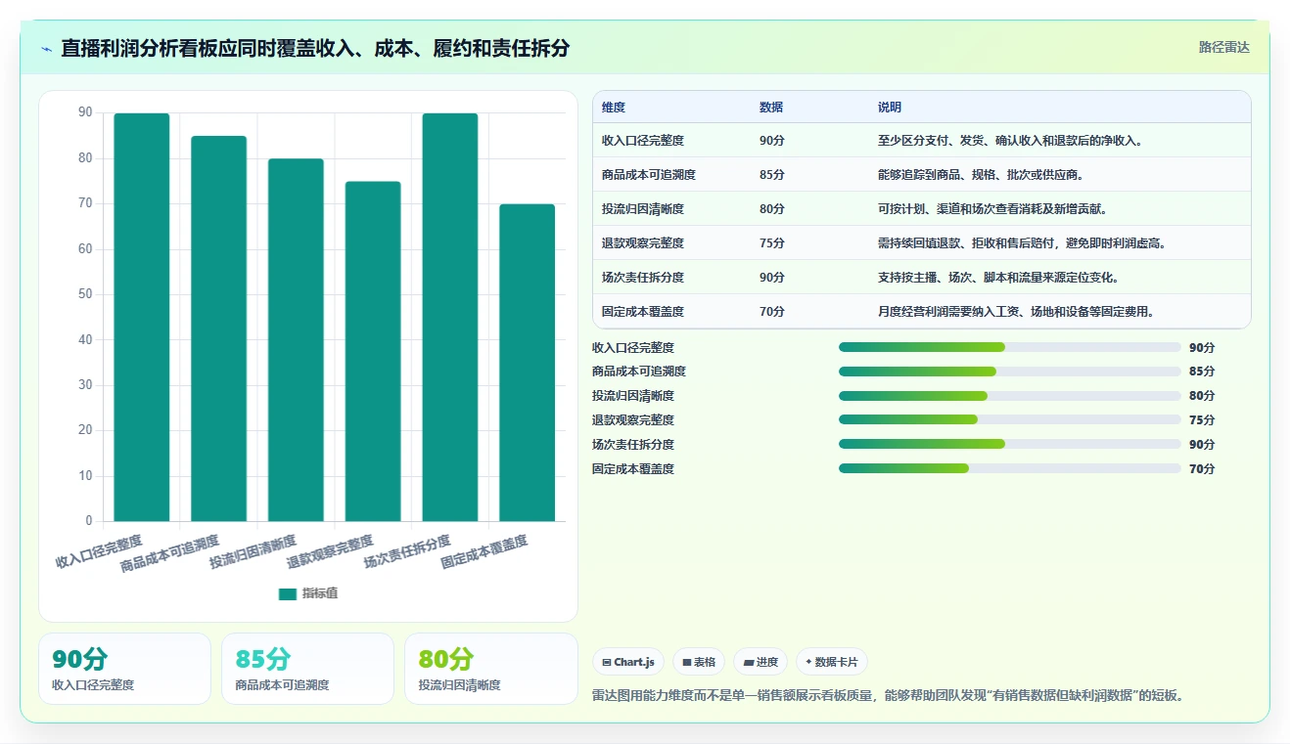Click the 固定成本覆盖度 progress bar
This screenshot has width=1290, height=744.
click(x=1009, y=468)
